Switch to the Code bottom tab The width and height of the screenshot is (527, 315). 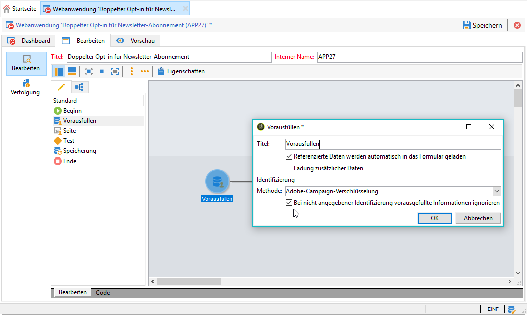pos(103,293)
